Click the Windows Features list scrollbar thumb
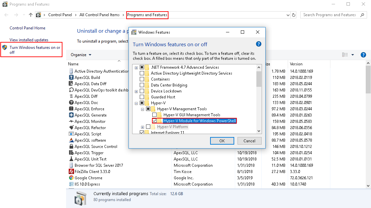This screenshot has height=208, width=371. tap(259, 79)
